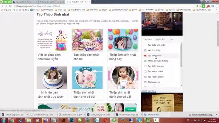Click the taskbar clock showing 12:28 AM

tap(212, 120)
